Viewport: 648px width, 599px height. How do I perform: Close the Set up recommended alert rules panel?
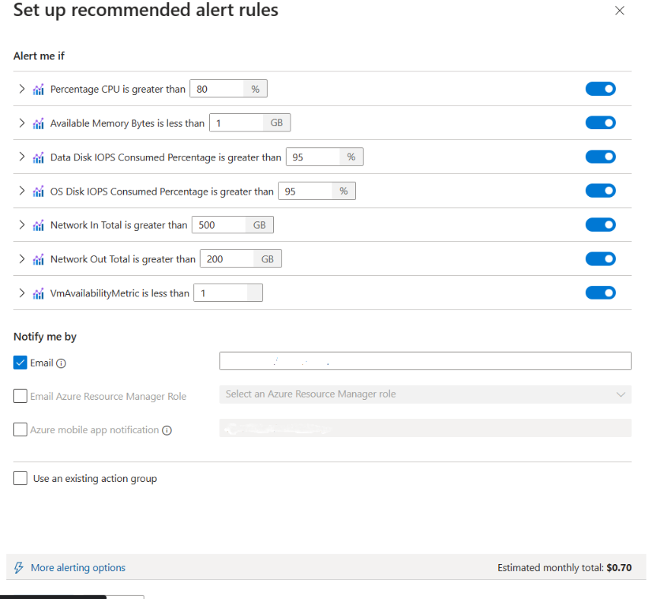point(620,11)
